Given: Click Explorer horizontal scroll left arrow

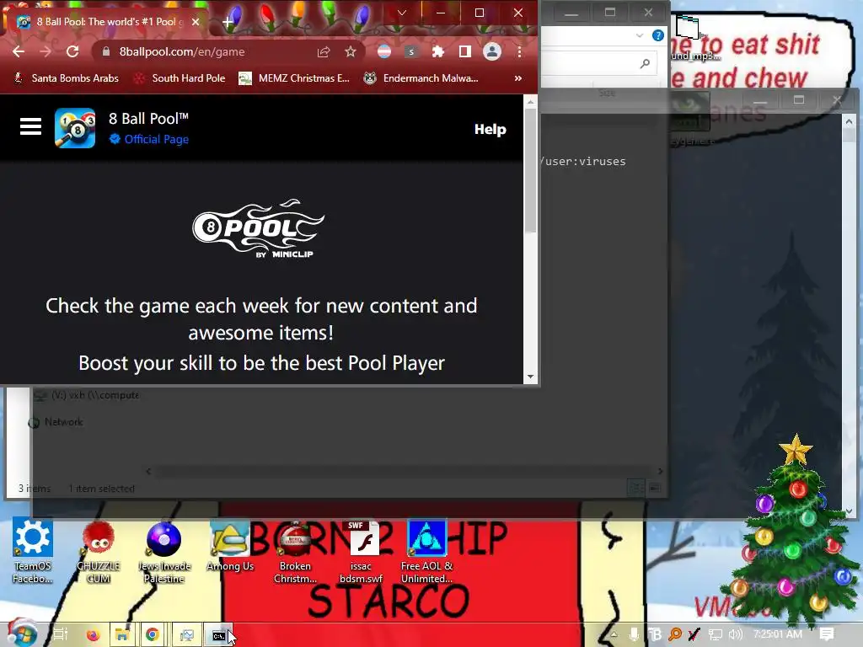Looking at the screenshot, I should (x=148, y=471).
